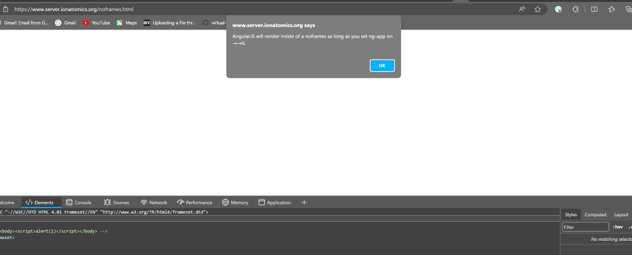
Task: Add page to favorites with star icon
Action: pyautogui.click(x=538, y=9)
